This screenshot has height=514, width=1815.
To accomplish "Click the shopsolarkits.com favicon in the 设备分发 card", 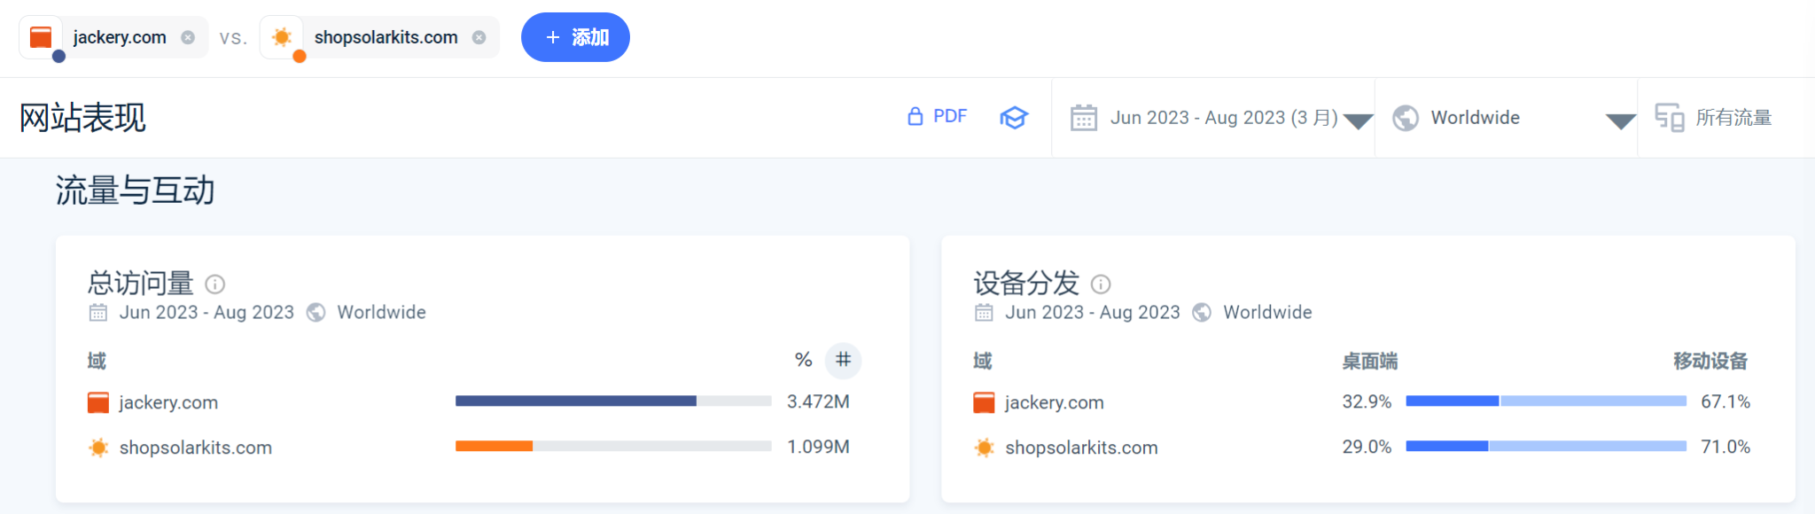I will [x=984, y=448].
